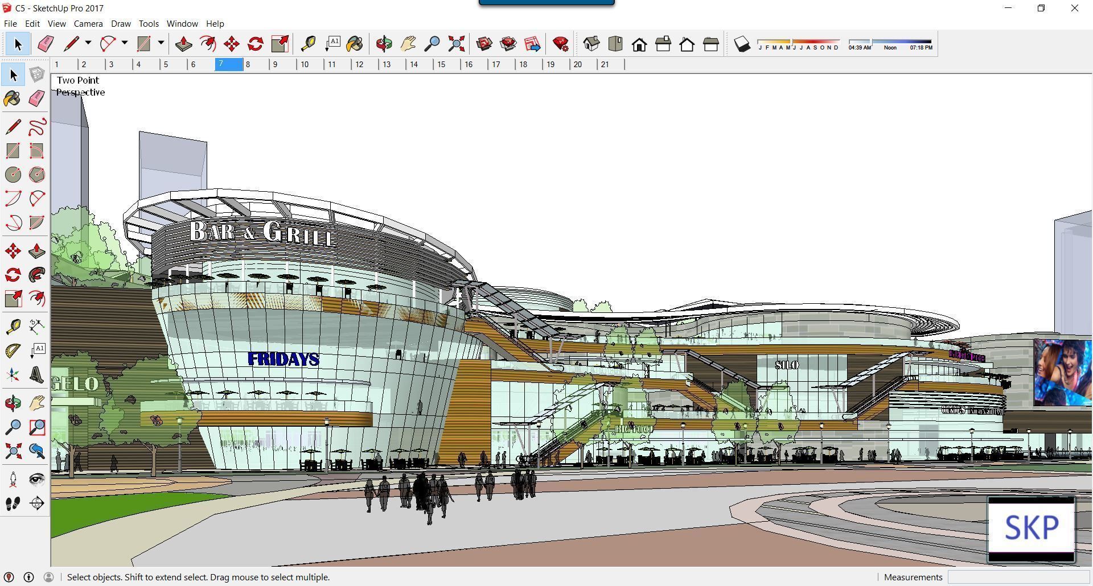
Task: Switch to Back view house icon
Action: coord(687,44)
